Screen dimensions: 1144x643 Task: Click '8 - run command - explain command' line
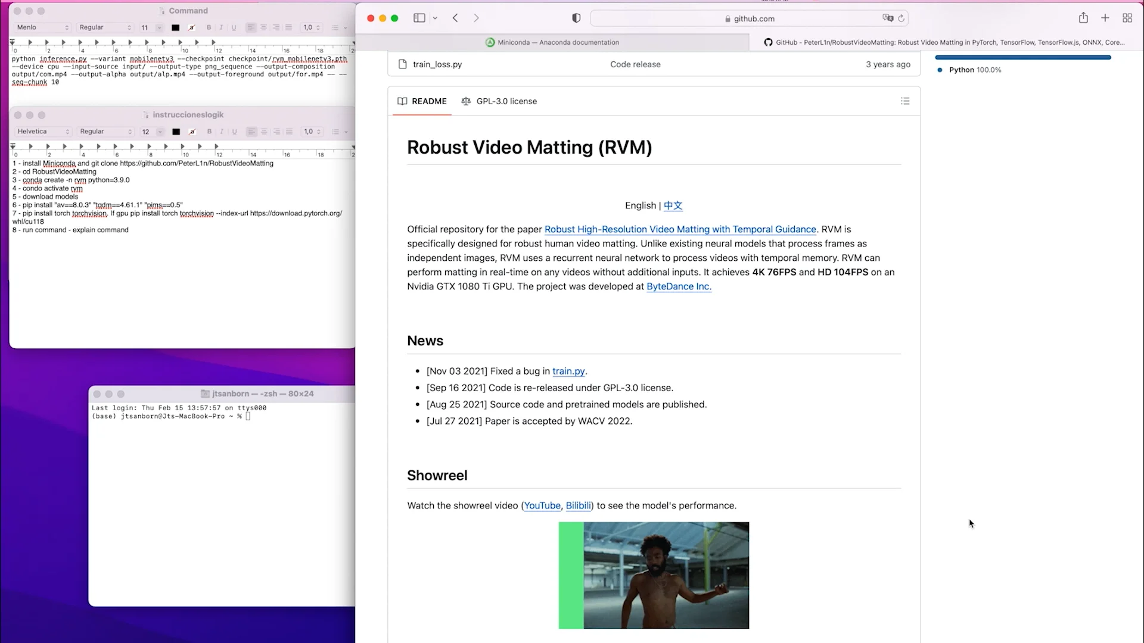click(70, 230)
